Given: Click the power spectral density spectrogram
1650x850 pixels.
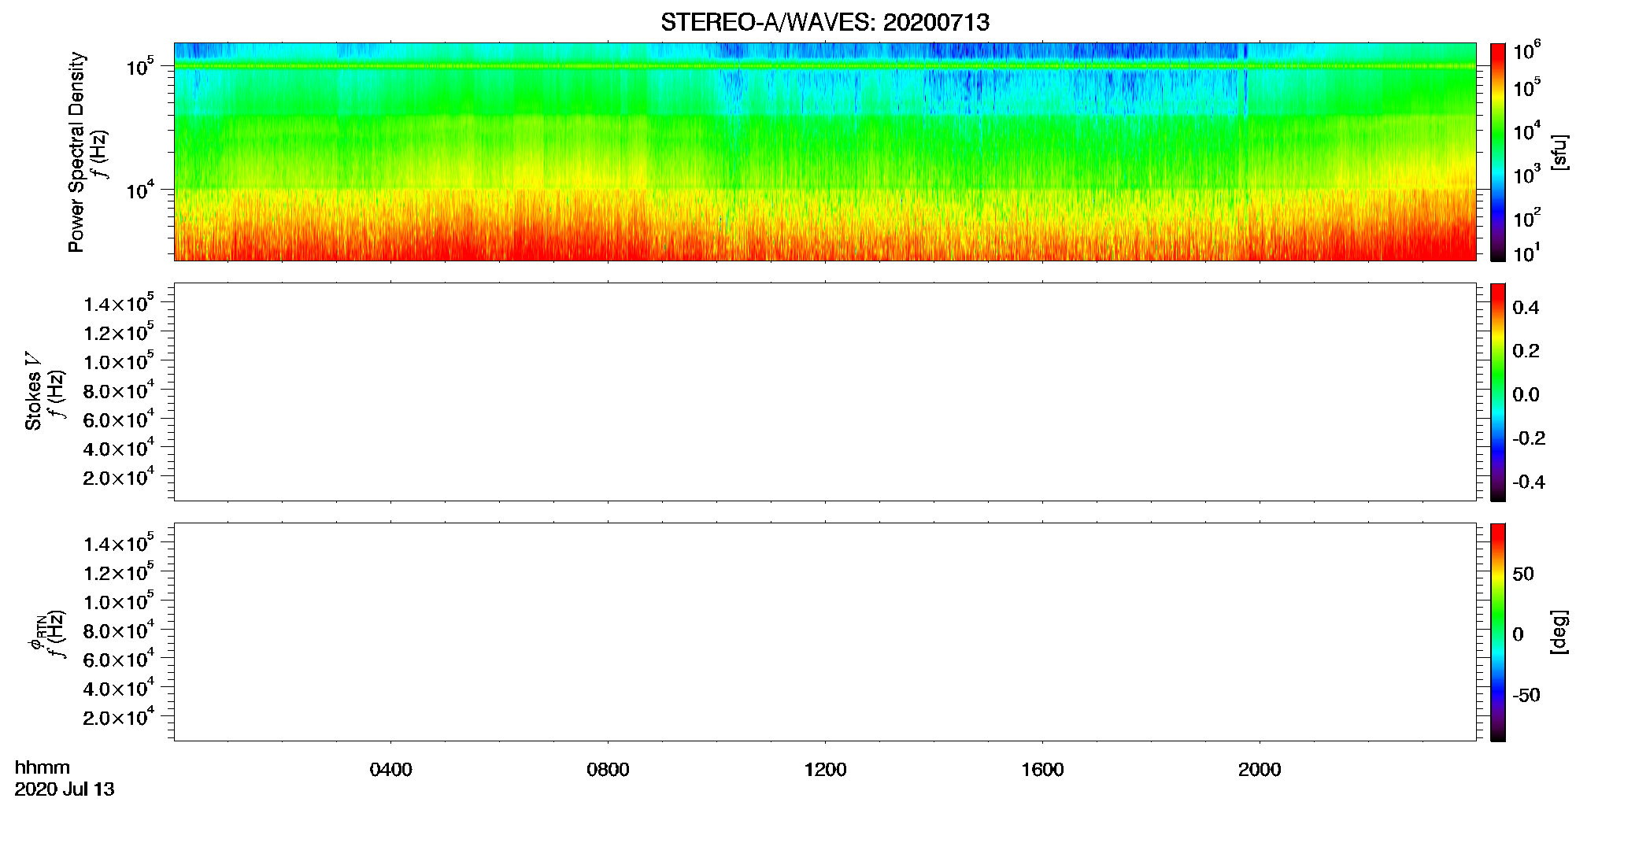Looking at the screenshot, I should (x=825, y=152).
